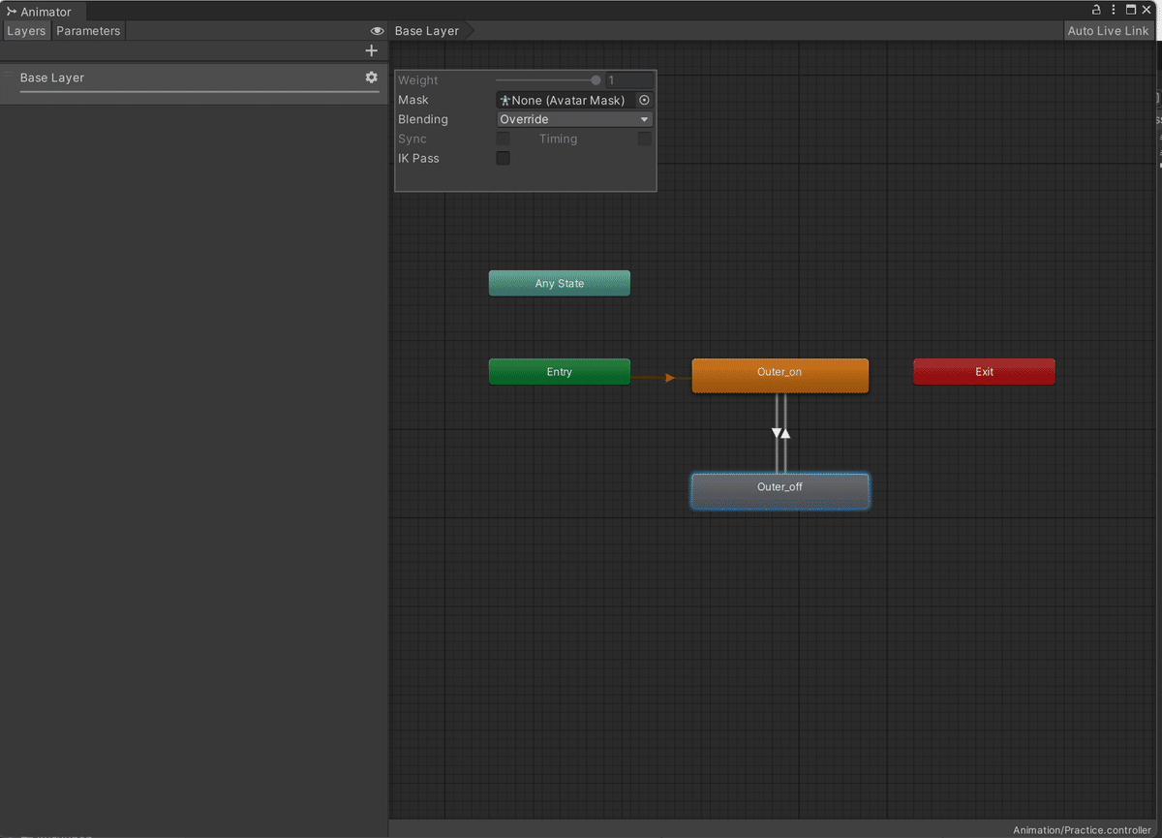Screen dimensions: 1162x838
Task: Enable the IK Pass checkbox
Action: click(502, 158)
